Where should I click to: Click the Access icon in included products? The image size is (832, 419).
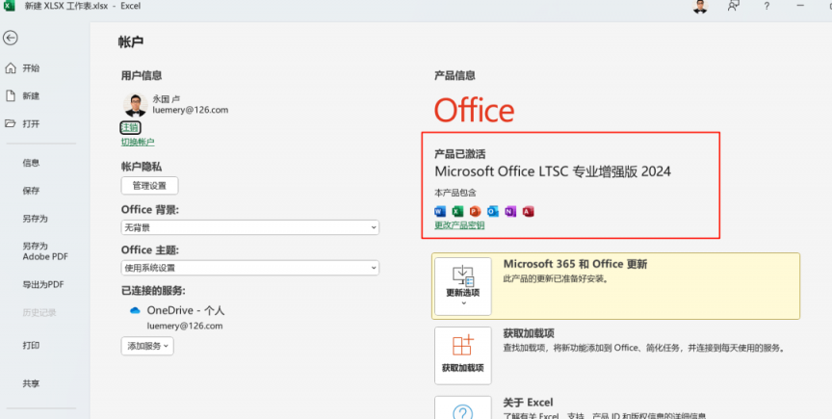[528, 211]
